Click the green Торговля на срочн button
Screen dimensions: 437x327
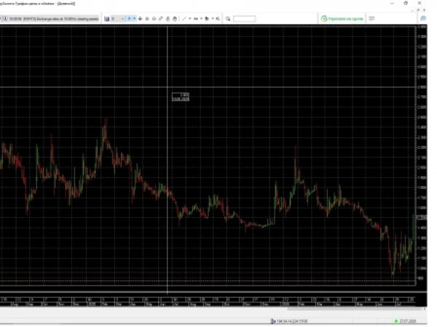[342, 19]
